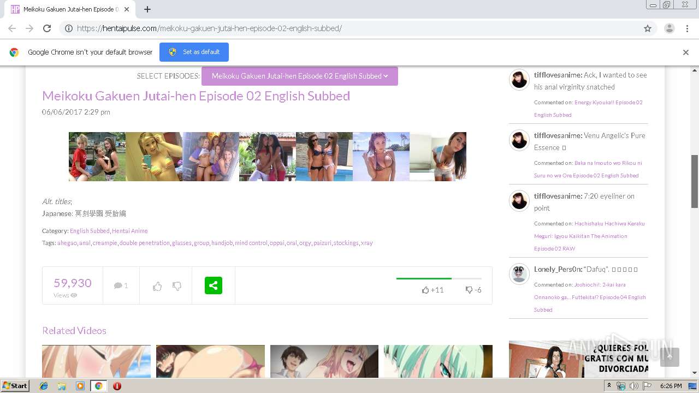Screen dimensions: 699x393
Task: Open tifflovesanime's avatar on first comment
Action: 519,80
